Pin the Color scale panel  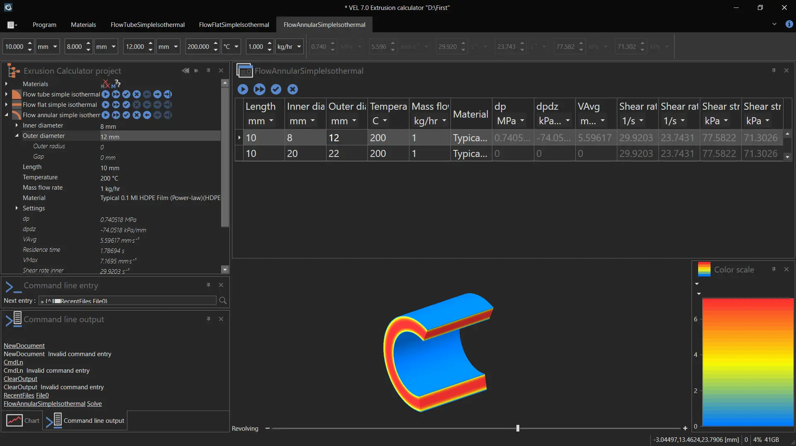(x=774, y=270)
